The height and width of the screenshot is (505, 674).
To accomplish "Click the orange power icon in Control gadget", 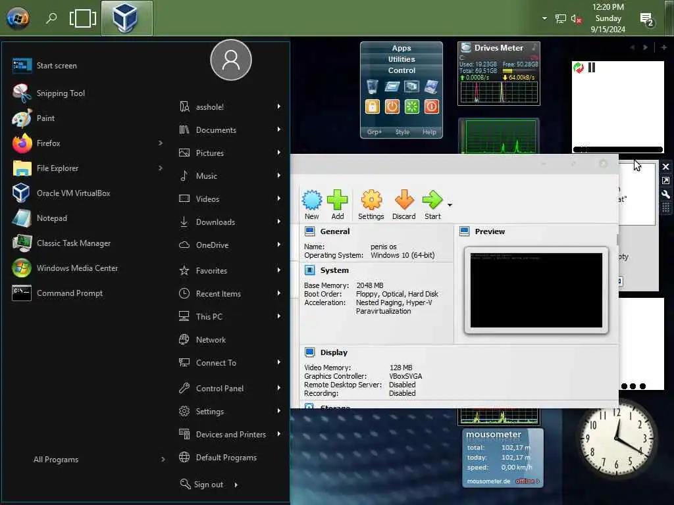I will [x=392, y=107].
